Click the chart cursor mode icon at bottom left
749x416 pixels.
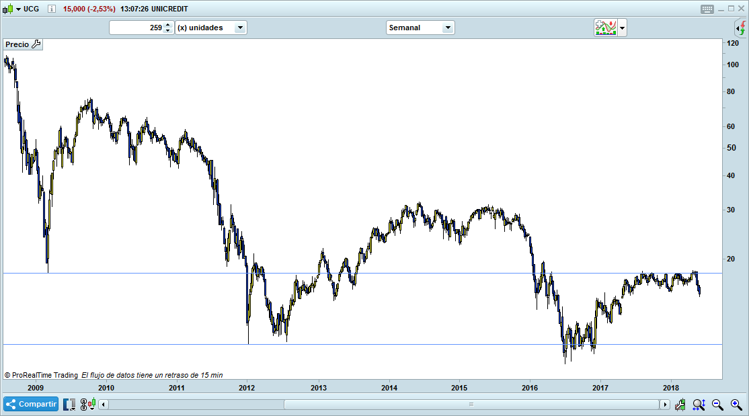pyautogui.click(x=70, y=405)
